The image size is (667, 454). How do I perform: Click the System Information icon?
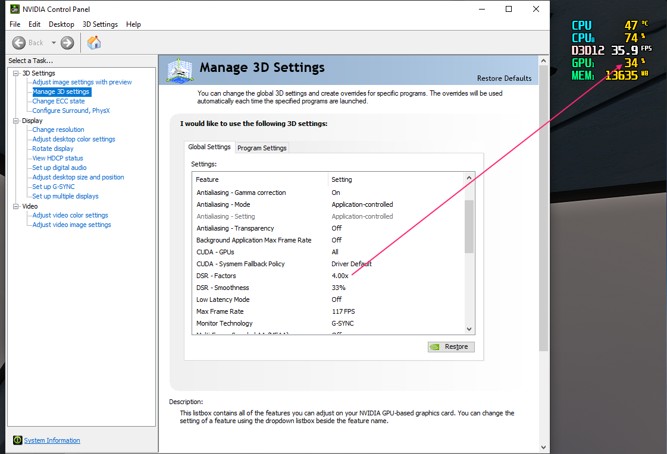pos(17,440)
